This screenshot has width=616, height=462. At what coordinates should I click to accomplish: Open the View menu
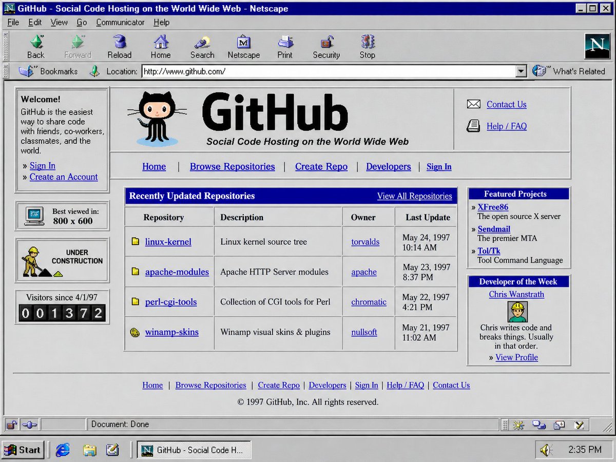click(59, 22)
